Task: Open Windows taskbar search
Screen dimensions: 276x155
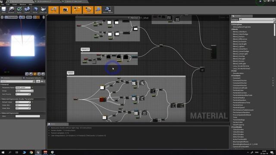Action: pyautogui.click(x=10, y=152)
